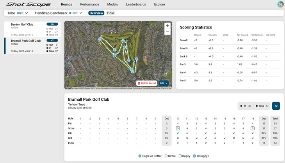Expand the Edit round dropdown
Image resolution: width=285 pixels, height=163 pixels.
pyautogui.click(x=164, y=83)
